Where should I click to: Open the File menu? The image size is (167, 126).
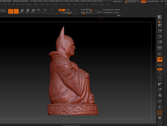click(9, 5)
